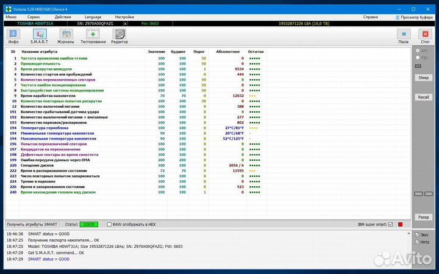The height and width of the screenshot is (274, 439).
Task: Select the API radio button
Action: [418, 51]
